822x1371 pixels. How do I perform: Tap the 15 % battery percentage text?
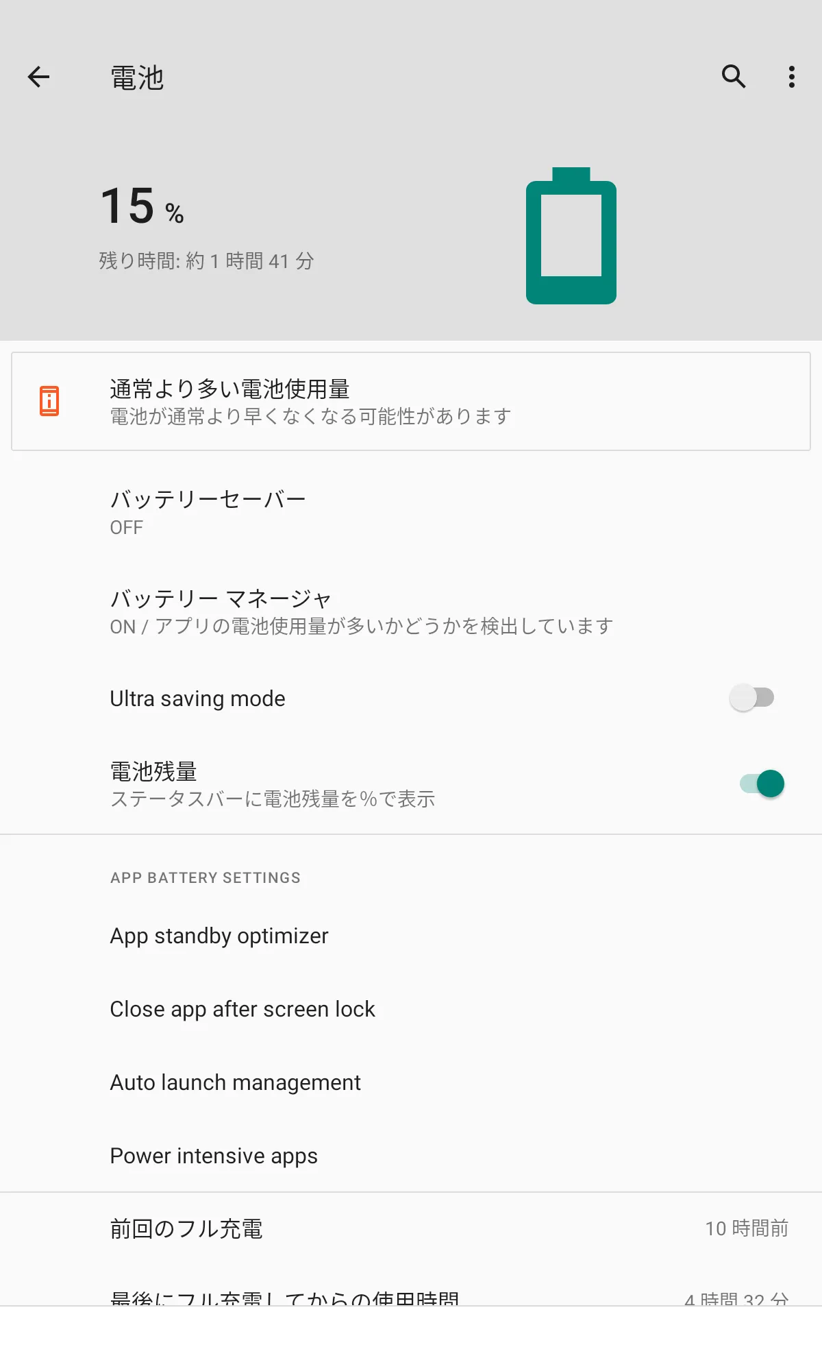[142, 206]
